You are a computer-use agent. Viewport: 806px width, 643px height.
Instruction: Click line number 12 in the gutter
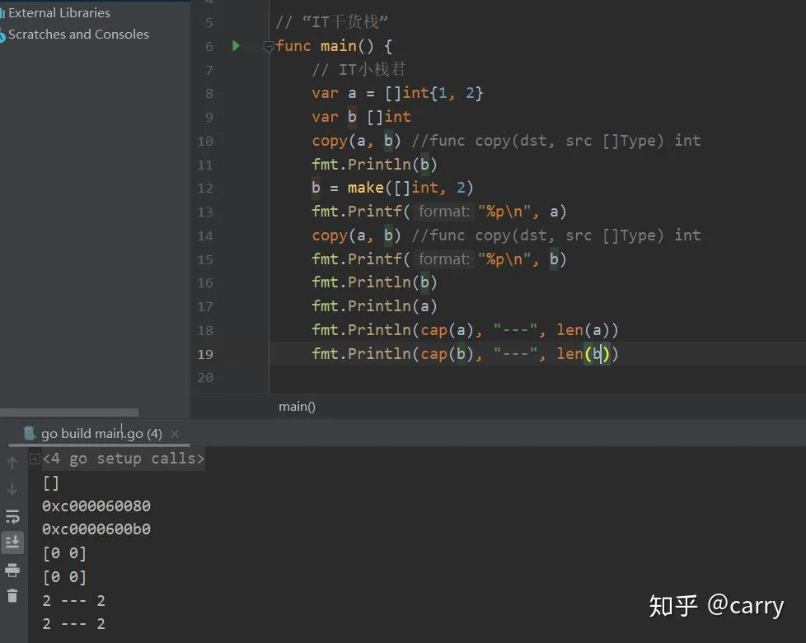205,188
